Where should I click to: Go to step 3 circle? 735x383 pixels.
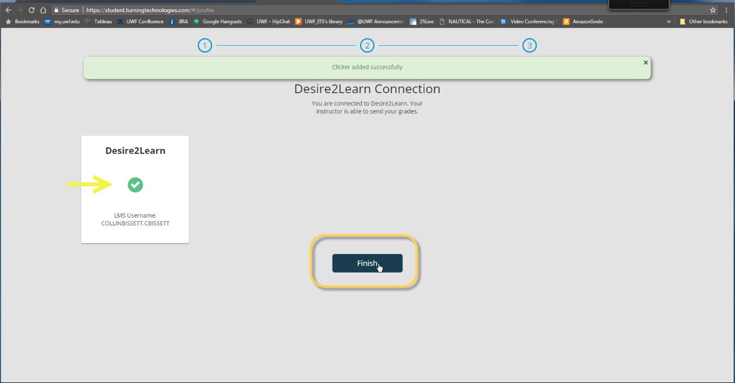point(530,46)
